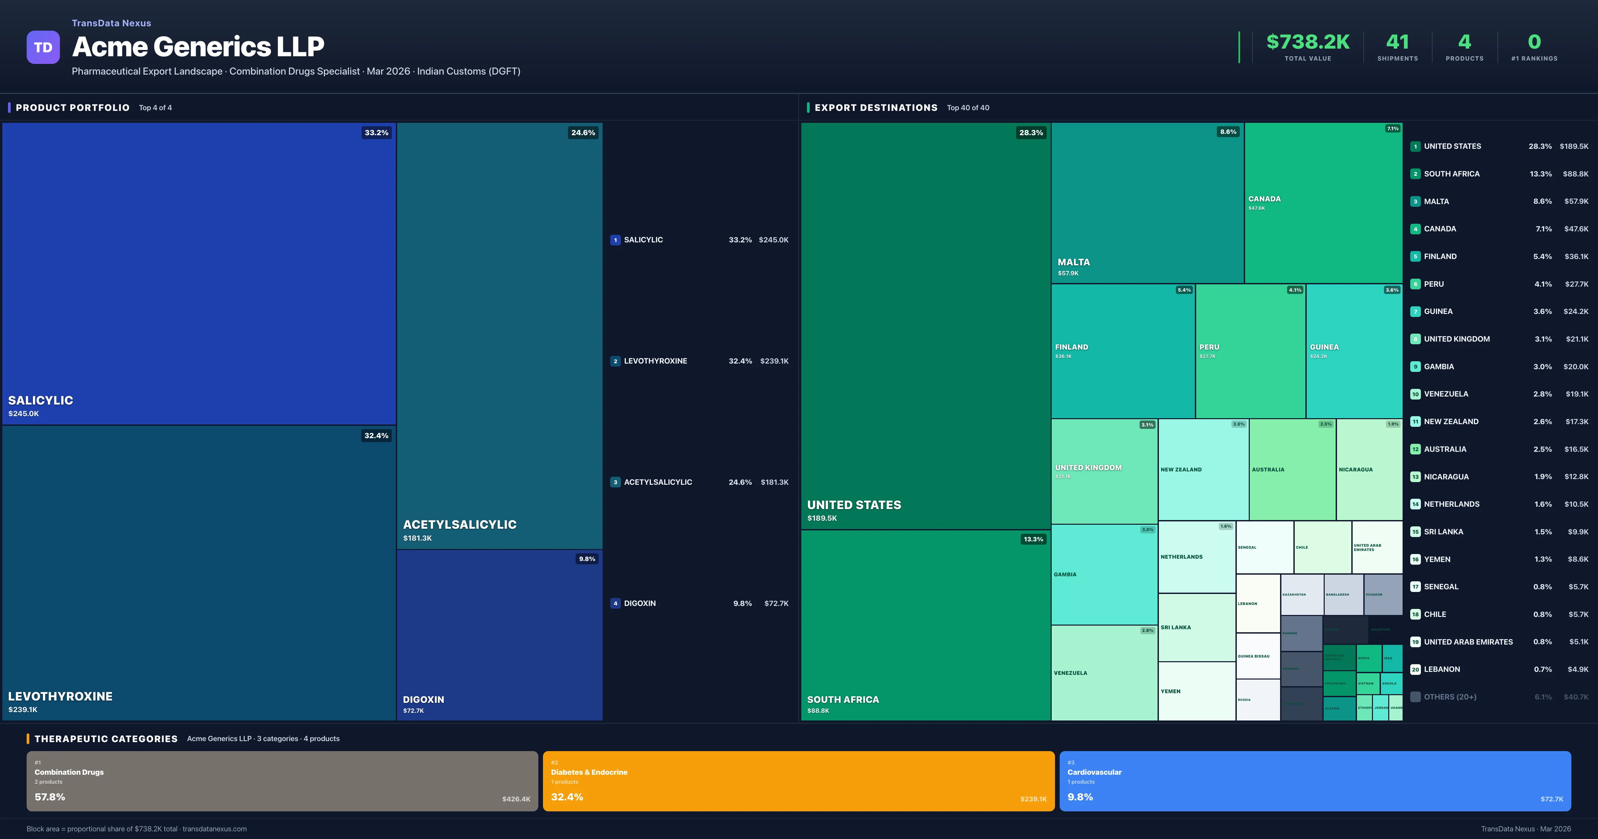Click rank 1 badge beside SALICYLIC
Screen dimensions: 1598x839
(615, 240)
